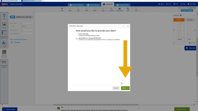The height and width of the screenshot is (111, 198).
Task: Click the horizontal canvas scrollbar
Action: (x=96, y=105)
